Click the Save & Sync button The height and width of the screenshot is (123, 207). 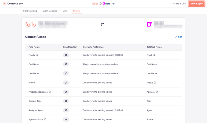click(196, 4)
